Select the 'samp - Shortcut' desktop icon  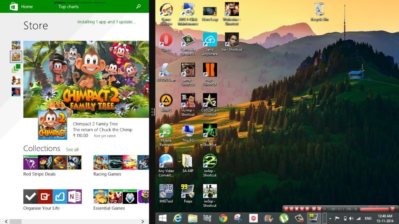(x=188, y=75)
